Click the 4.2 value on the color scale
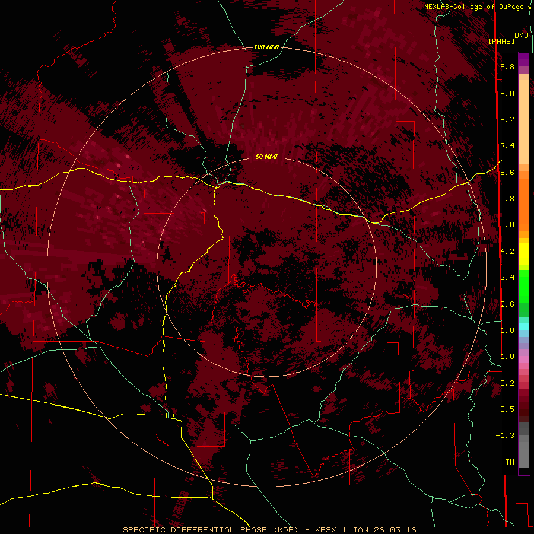Screen dimensions: 534x534 (x=507, y=252)
